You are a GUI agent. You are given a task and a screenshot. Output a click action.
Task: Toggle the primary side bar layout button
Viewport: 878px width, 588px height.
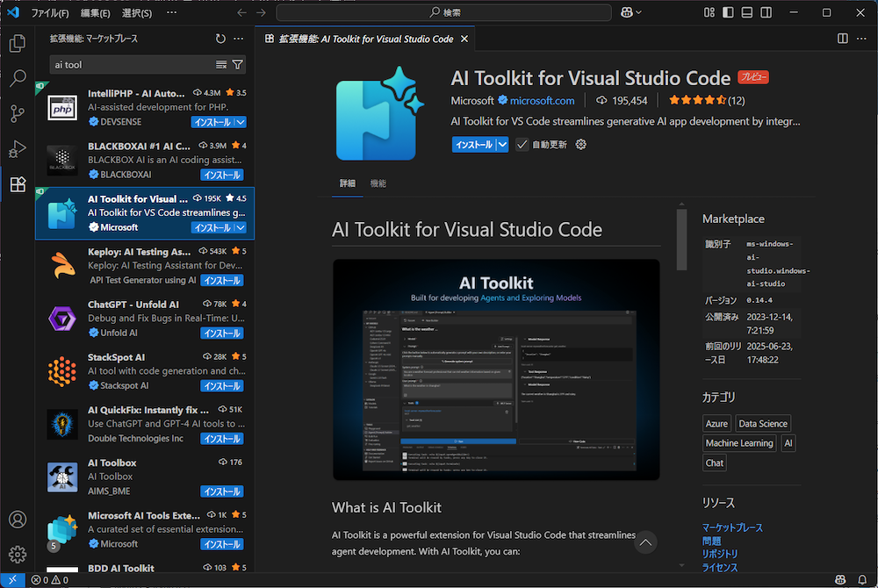(728, 12)
